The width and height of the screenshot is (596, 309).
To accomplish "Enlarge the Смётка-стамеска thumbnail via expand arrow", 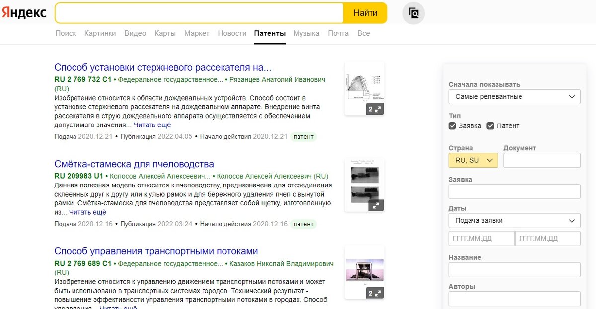I will [x=376, y=205].
